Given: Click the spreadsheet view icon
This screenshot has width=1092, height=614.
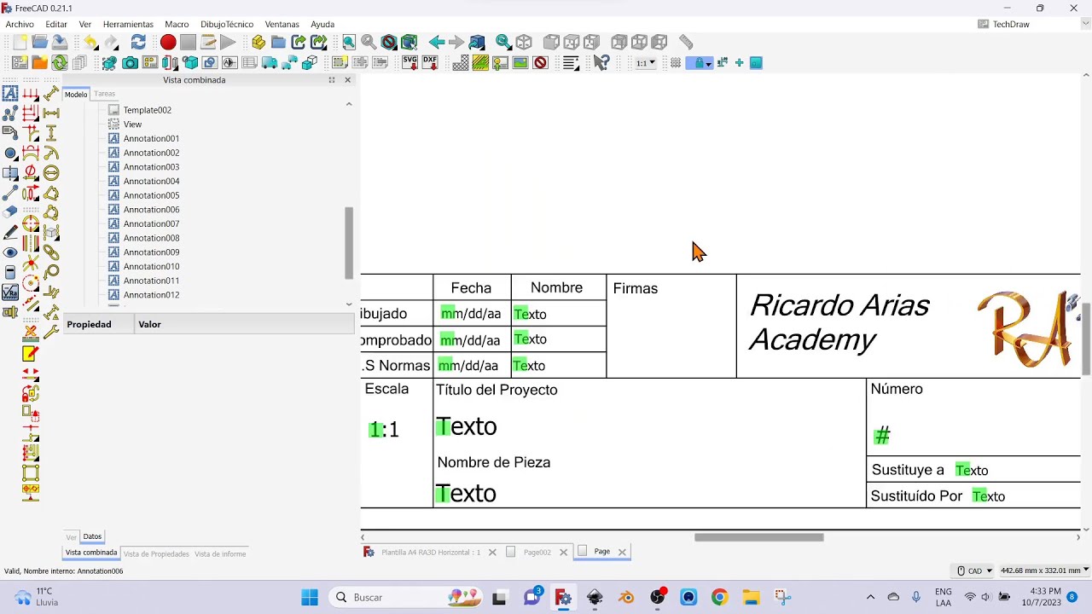Looking at the screenshot, I should [x=250, y=63].
